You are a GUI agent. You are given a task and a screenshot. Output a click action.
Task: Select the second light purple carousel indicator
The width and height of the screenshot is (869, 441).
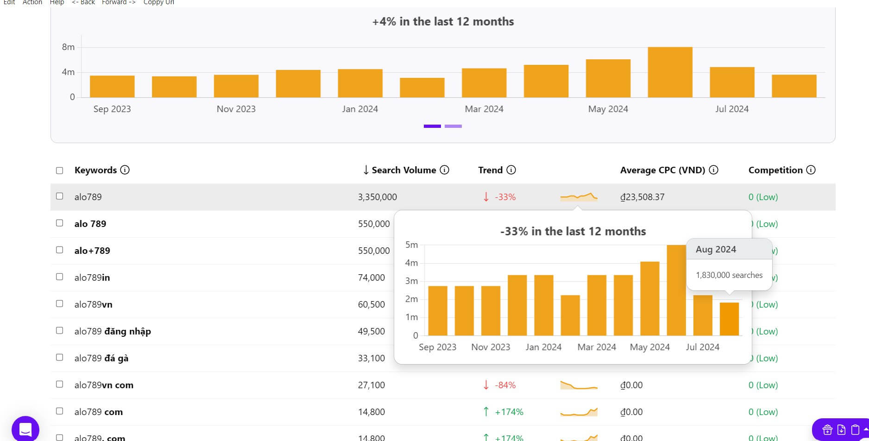(x=453, y=126)
